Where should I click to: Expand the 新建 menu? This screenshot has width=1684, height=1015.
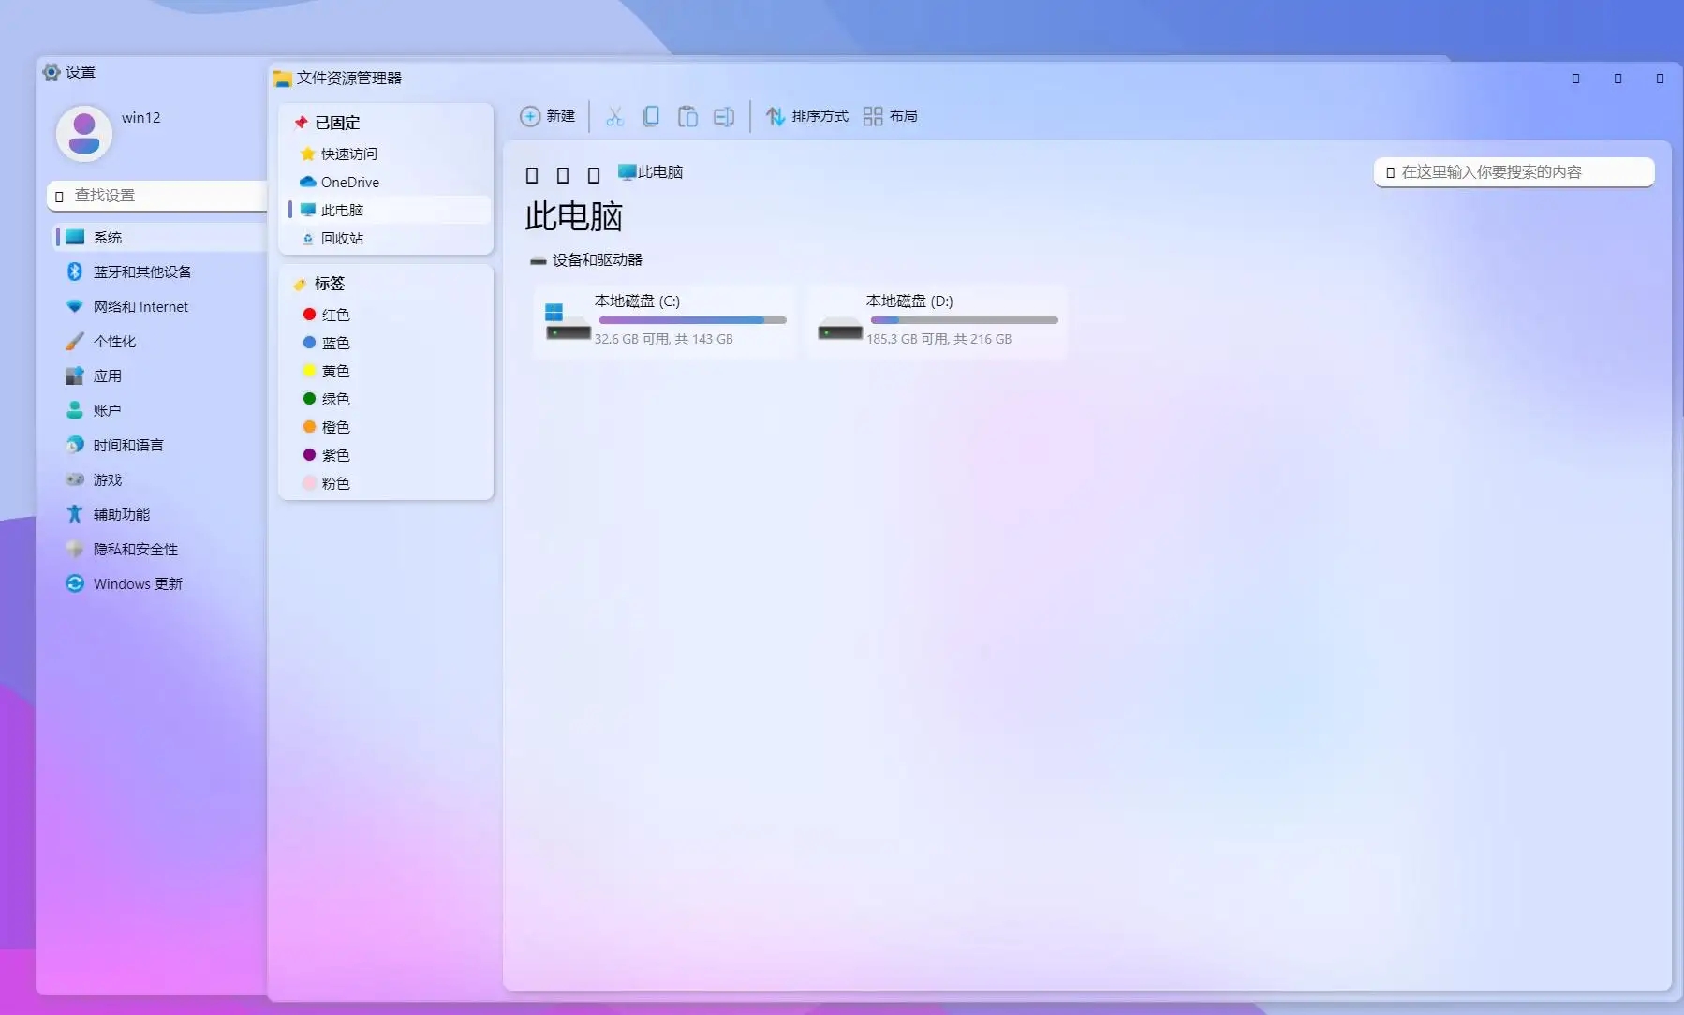[x=549, y=116]
